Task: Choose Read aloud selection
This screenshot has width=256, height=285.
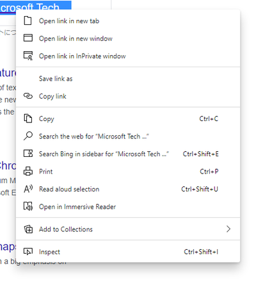Action: point(128,189)
